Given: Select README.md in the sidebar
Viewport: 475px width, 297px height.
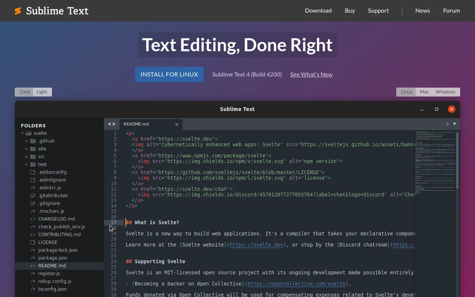Looking at the screenshot, I should [59, 266].
